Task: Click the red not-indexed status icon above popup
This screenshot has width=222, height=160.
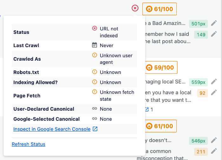Action: (x=135, y=8)
